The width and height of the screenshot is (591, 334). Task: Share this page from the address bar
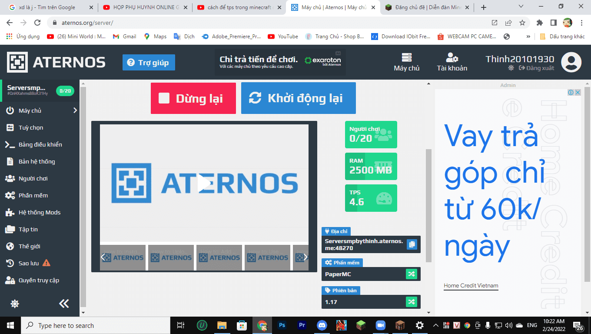point(508,23)
